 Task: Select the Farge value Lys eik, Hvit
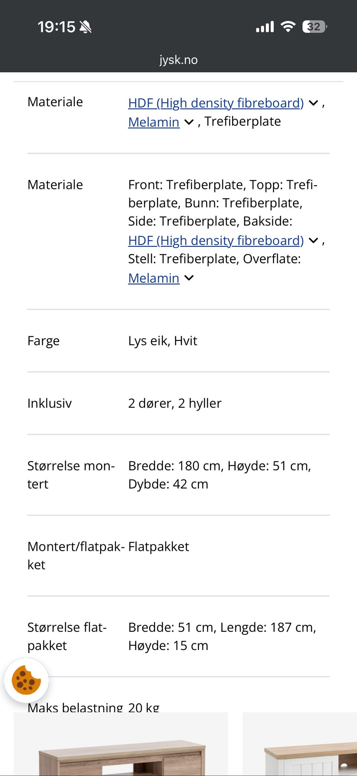163,340
